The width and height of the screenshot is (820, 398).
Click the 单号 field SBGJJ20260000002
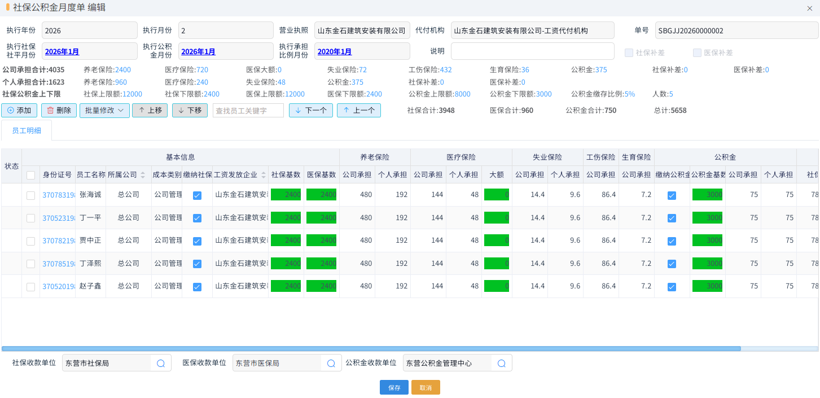click(x=736, y=30)
